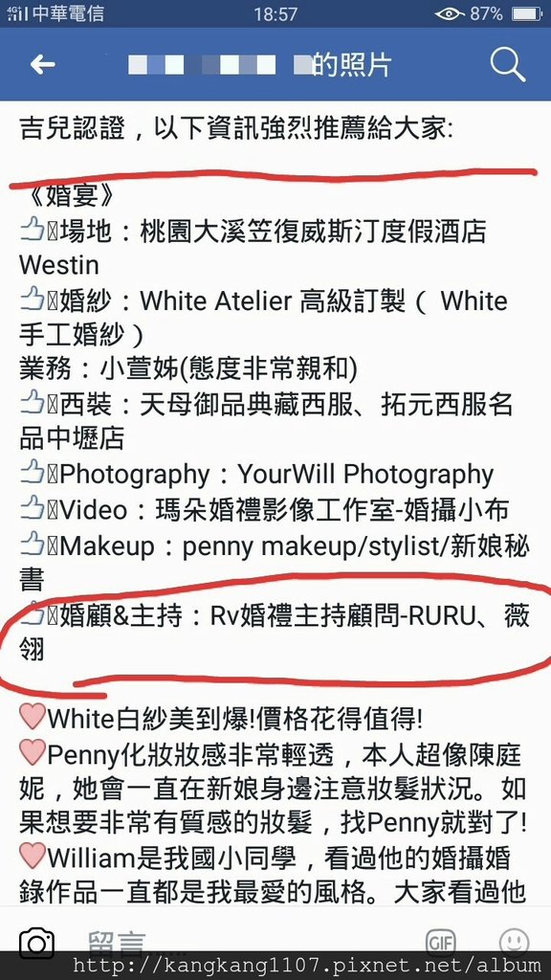Tap thumbs-up icon beside Photography
Screen dimensions: 551x980
pyautogui.click(x=32, y=474)
